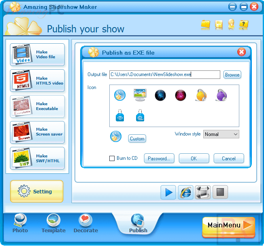Click the Password... button
The image size is (264, 246).
159,158
